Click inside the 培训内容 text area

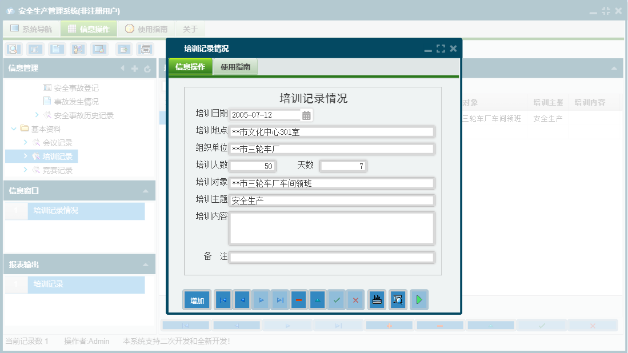[331, 228]
